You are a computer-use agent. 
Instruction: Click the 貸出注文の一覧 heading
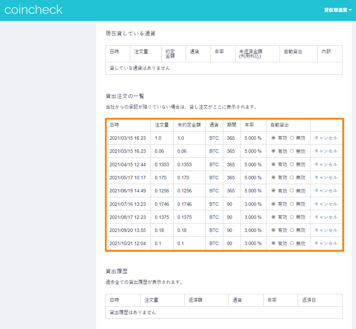pos(125,96)
